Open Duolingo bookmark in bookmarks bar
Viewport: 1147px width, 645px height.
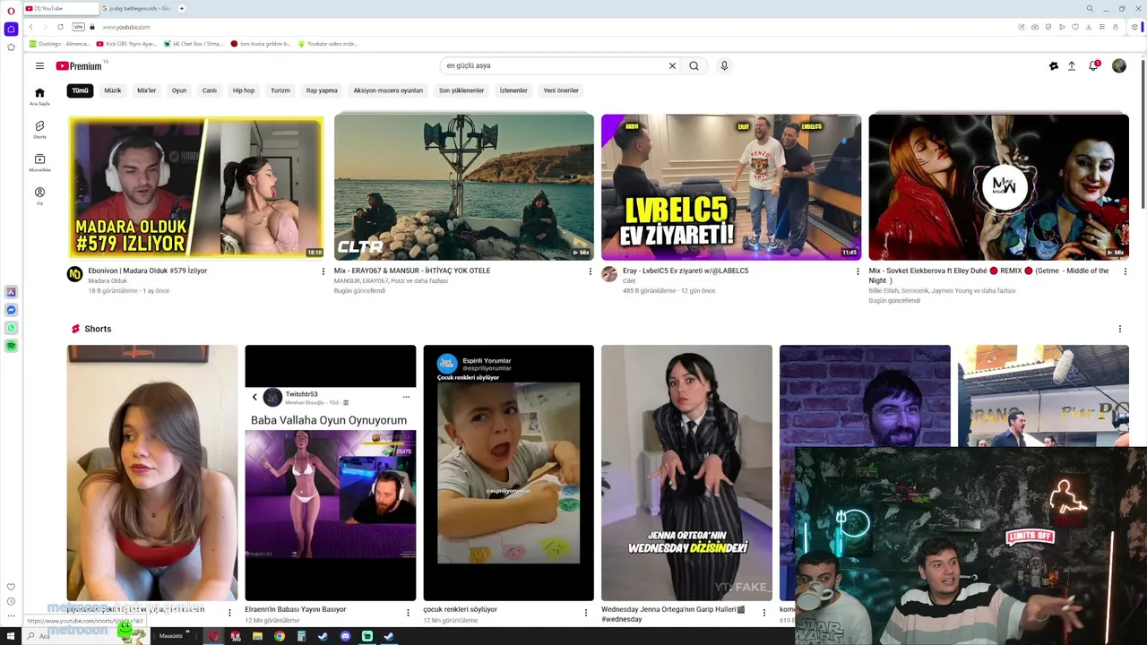(59, 44)
